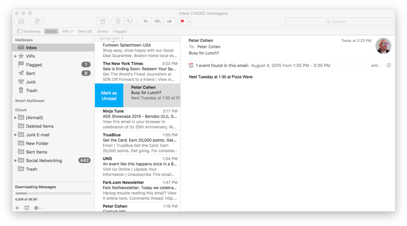Delete the selected email with trash icon
The height and width of the screenshot is (226, 407).
(118, 22)
